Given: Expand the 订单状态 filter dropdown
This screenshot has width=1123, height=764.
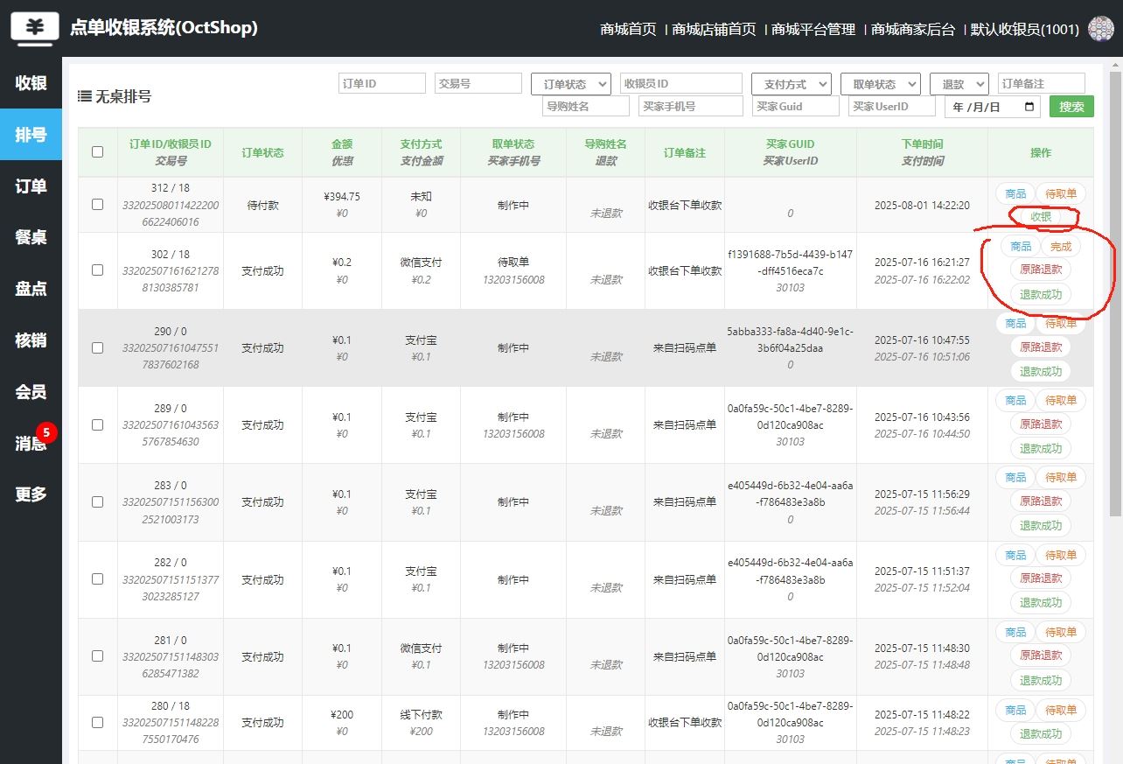Looking at the screenshot, I should pos(571,84).
